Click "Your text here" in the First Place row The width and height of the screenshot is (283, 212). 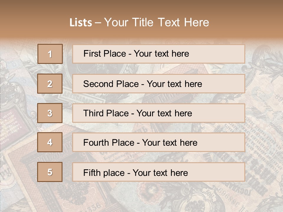(161, 54)
